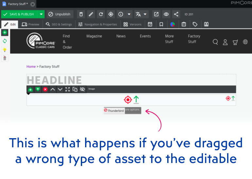Move block up with the up chevron
The image size is (252, 179).
pyautogui.click(x=53, y=89)
